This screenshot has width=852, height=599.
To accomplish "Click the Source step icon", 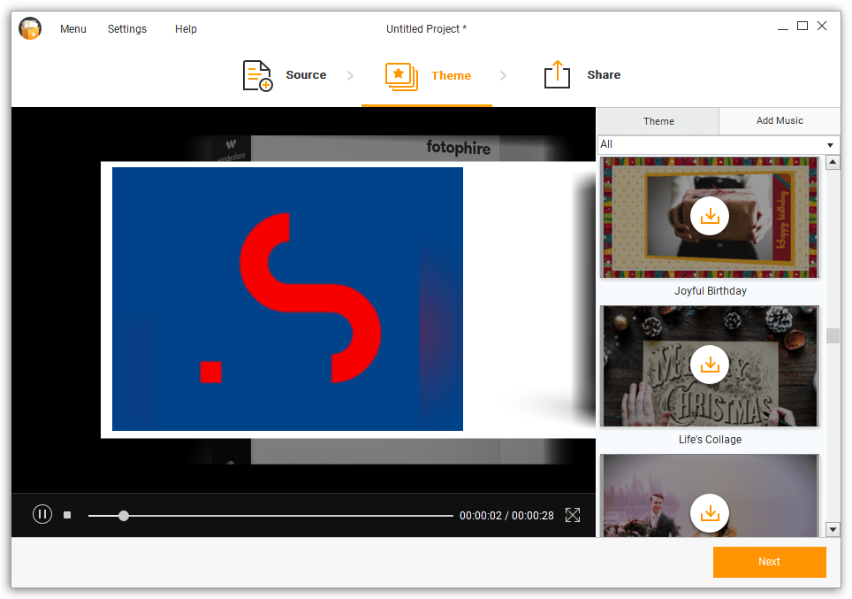I will pyautogui.click(x=257, y=75).
